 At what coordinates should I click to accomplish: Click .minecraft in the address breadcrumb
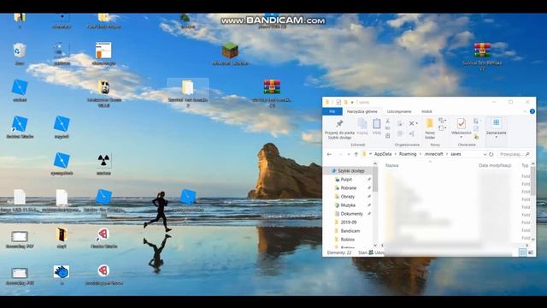pos(433,154)
